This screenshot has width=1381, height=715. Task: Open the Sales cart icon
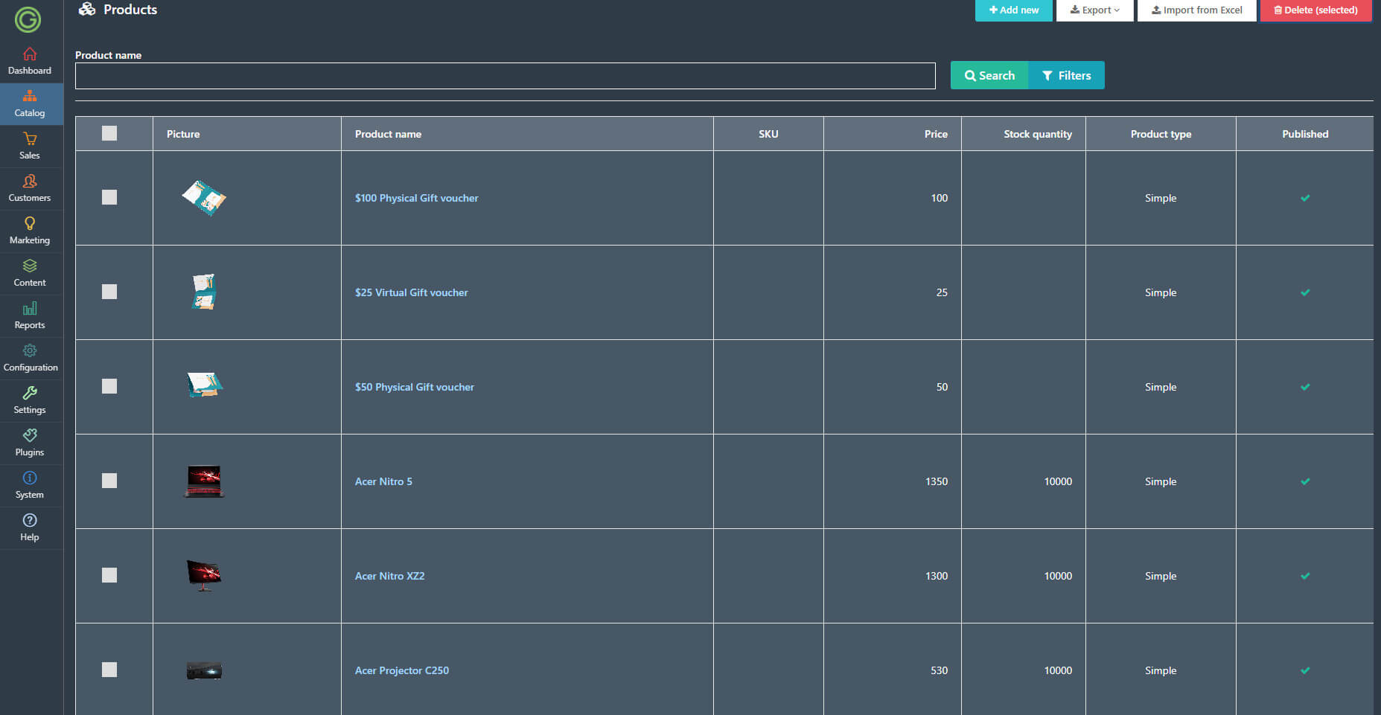(x=30, y=138)
